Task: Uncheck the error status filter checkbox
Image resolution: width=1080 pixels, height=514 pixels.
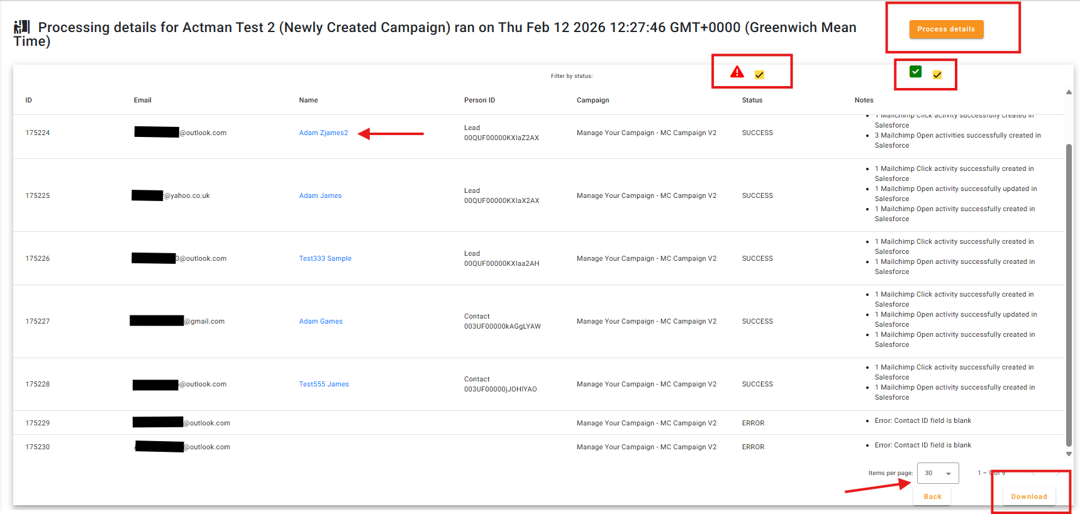Action: tap(759, 75)
